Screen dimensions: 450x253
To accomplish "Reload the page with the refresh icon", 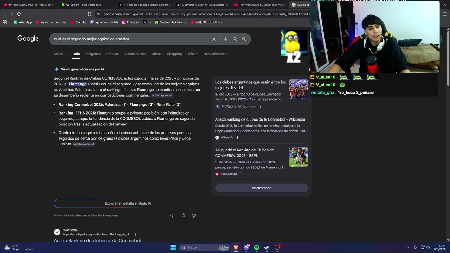I will pyautogui.click(x=19, y=14).
